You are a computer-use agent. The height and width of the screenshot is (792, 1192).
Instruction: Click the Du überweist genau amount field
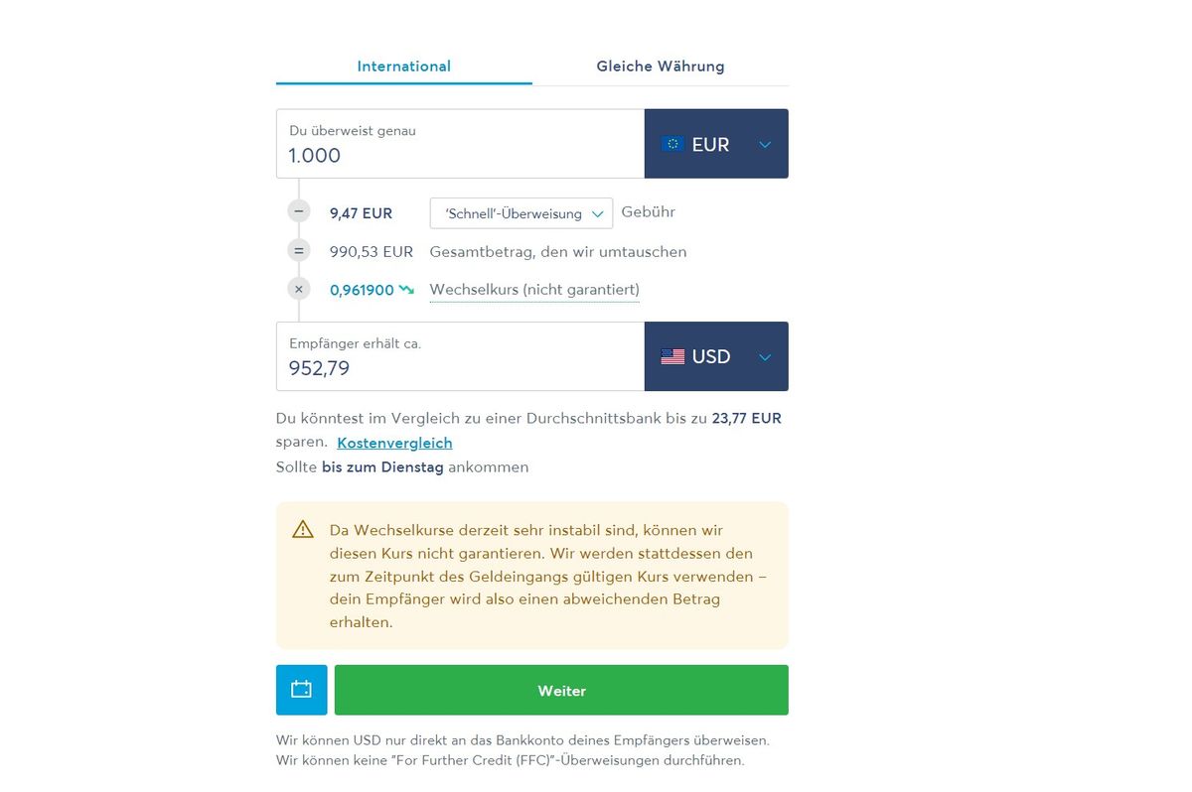[x=459, y=155]
